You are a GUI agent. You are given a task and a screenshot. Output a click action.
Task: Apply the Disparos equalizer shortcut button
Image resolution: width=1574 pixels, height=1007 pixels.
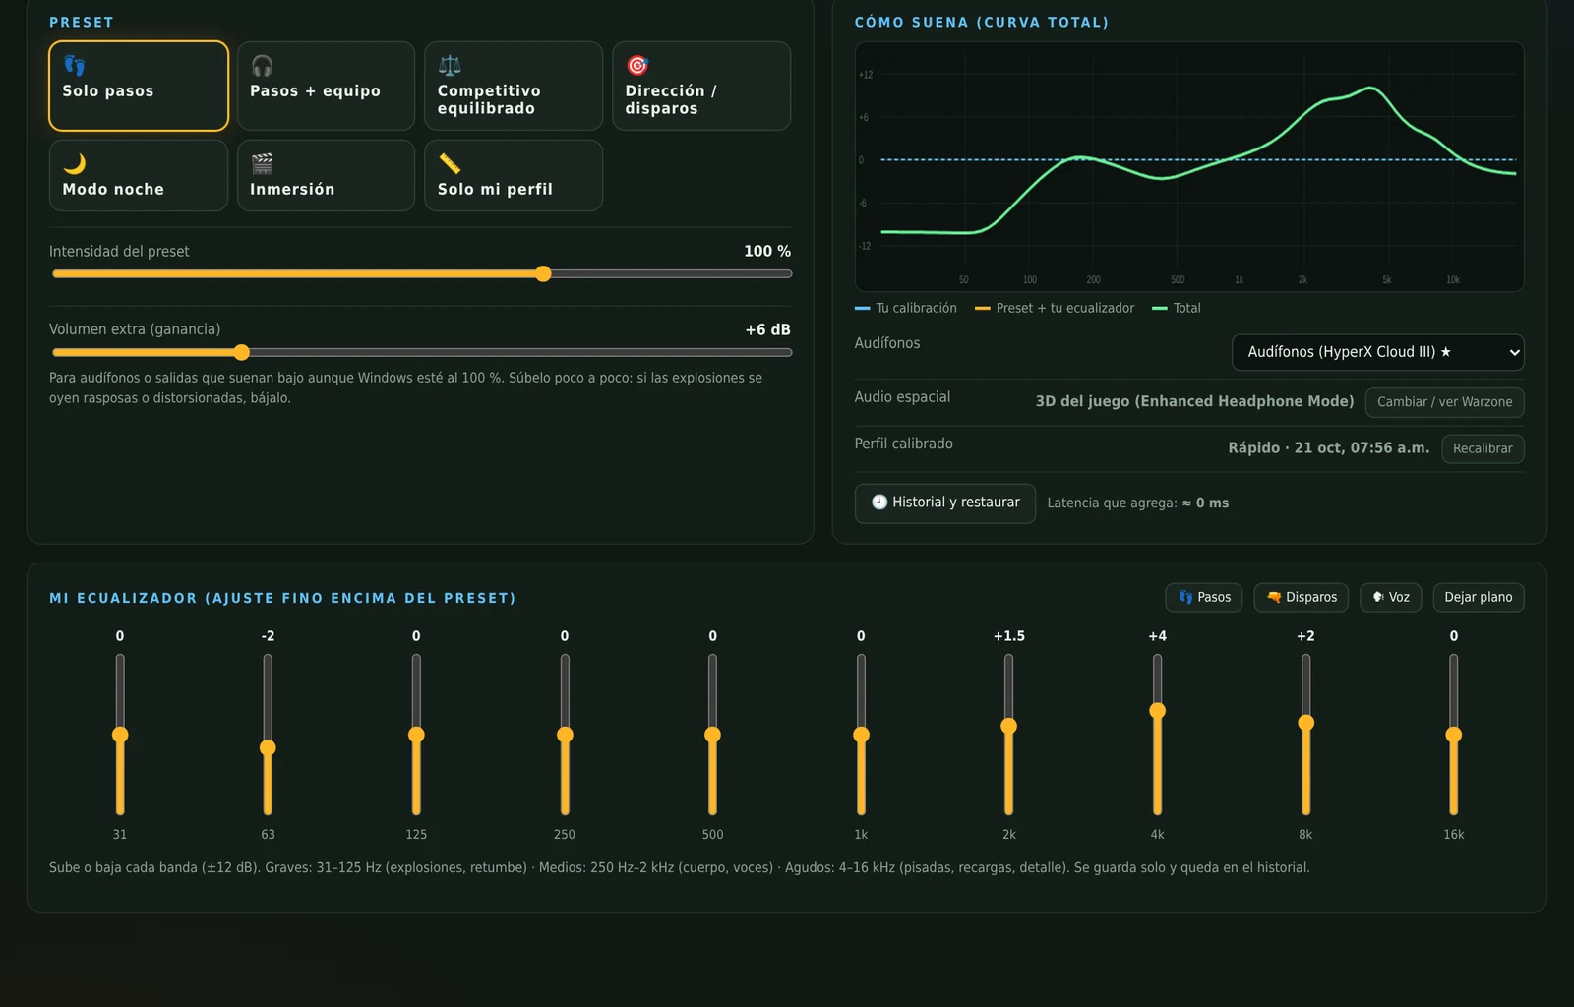tap(1302, 598)
